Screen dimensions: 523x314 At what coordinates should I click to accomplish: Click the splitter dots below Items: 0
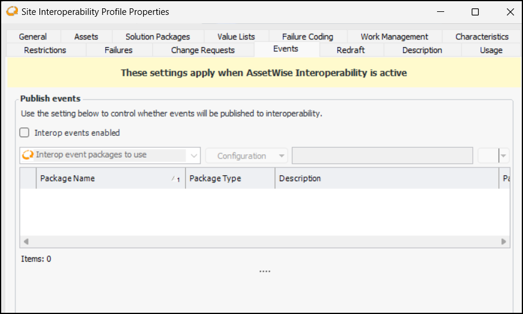(265, 272)
